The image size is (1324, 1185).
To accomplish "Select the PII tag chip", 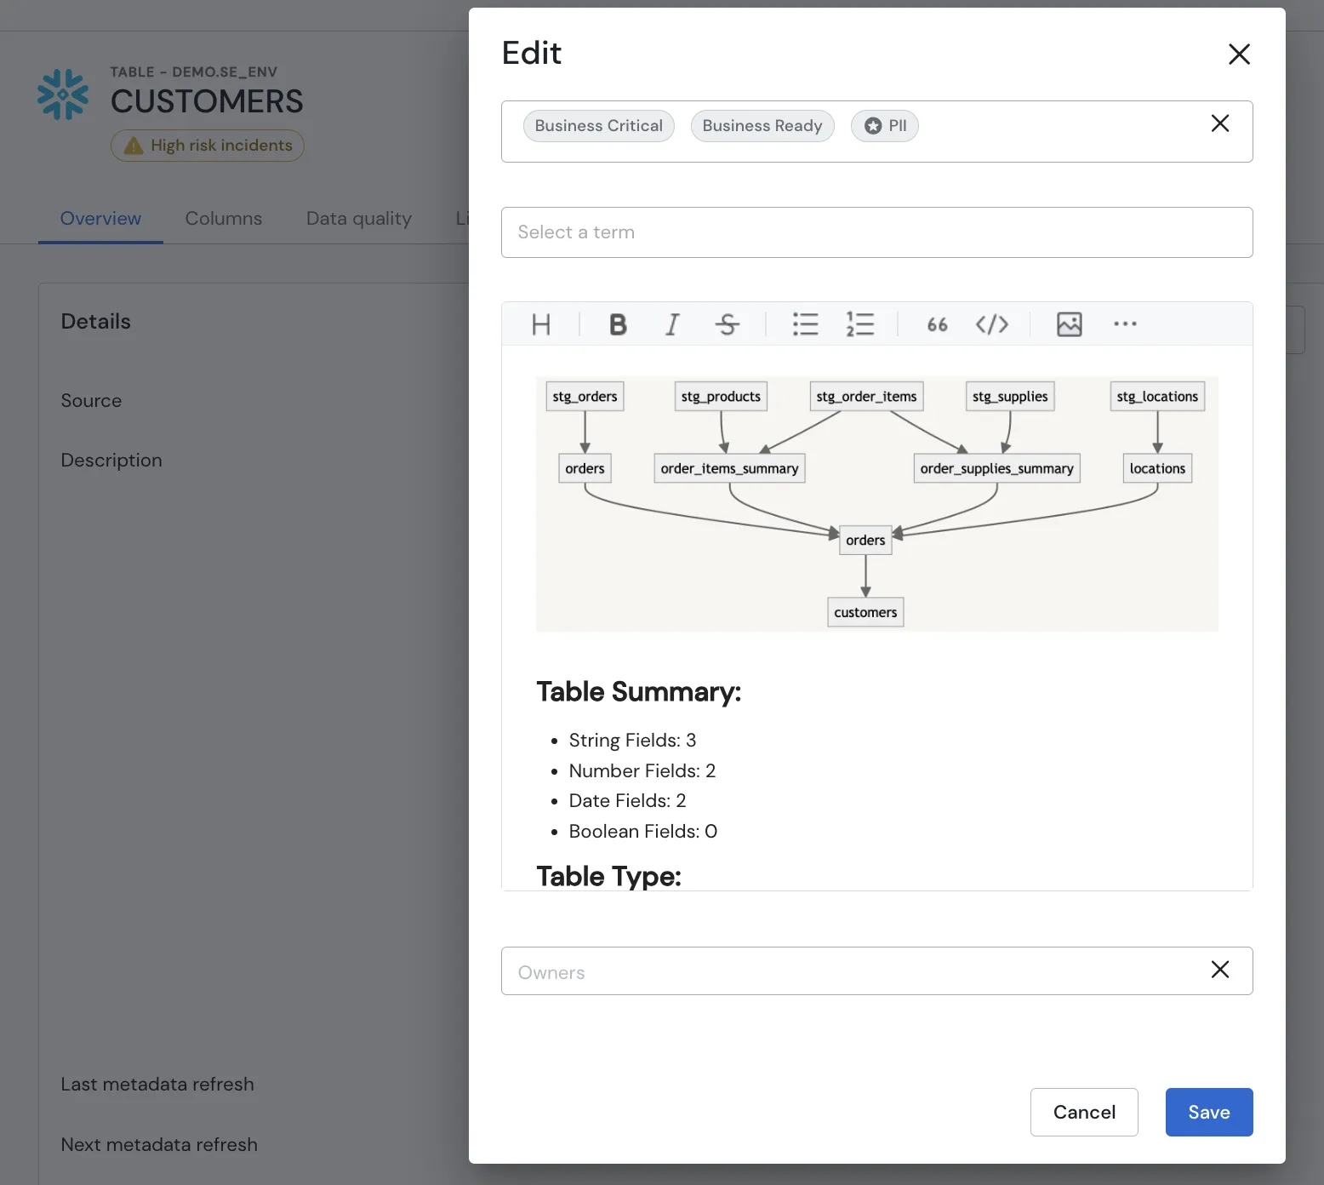I will (x=885, y=126).
